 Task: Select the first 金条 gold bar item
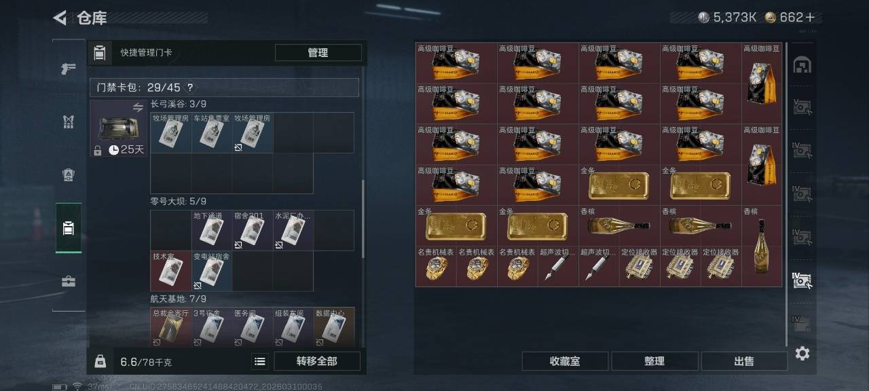click(619, 185)
